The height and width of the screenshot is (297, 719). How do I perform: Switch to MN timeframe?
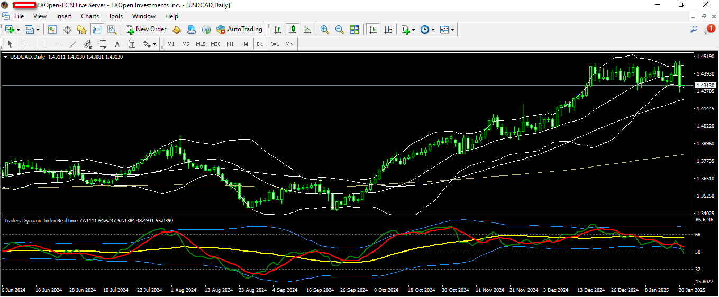tap(289, 44)
